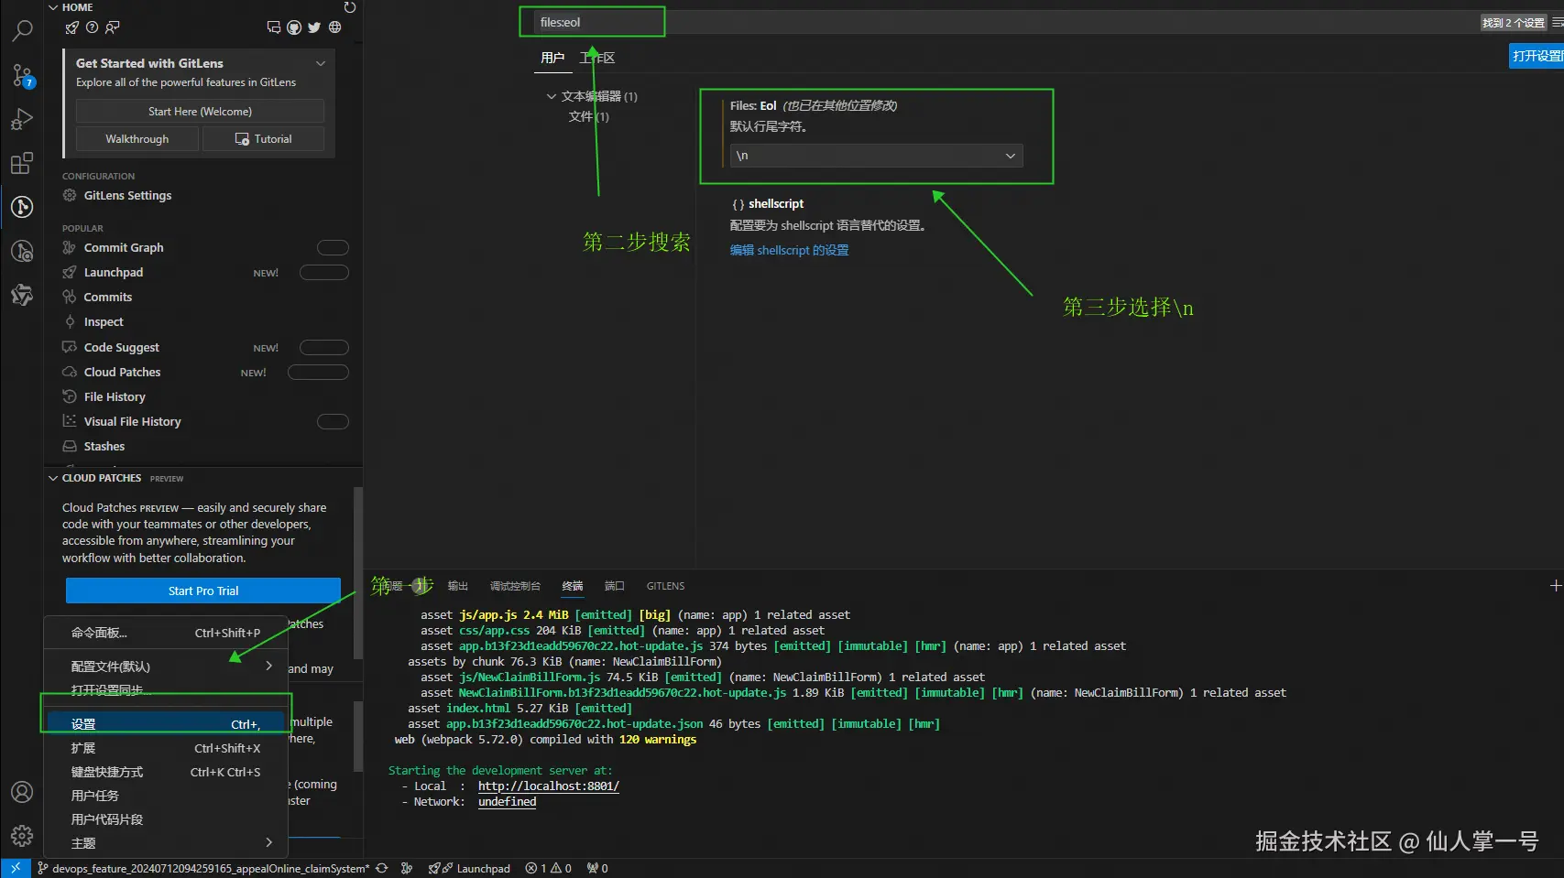Click the Walkthrough button

[x=137, y=139]
